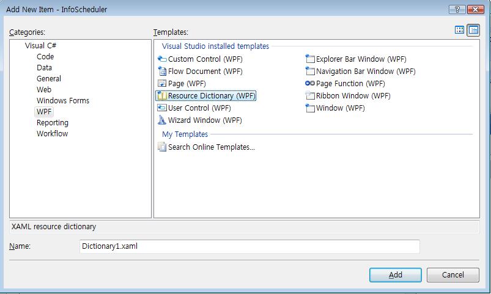Choose Flow Document (WPF) template label

point(205,72)
